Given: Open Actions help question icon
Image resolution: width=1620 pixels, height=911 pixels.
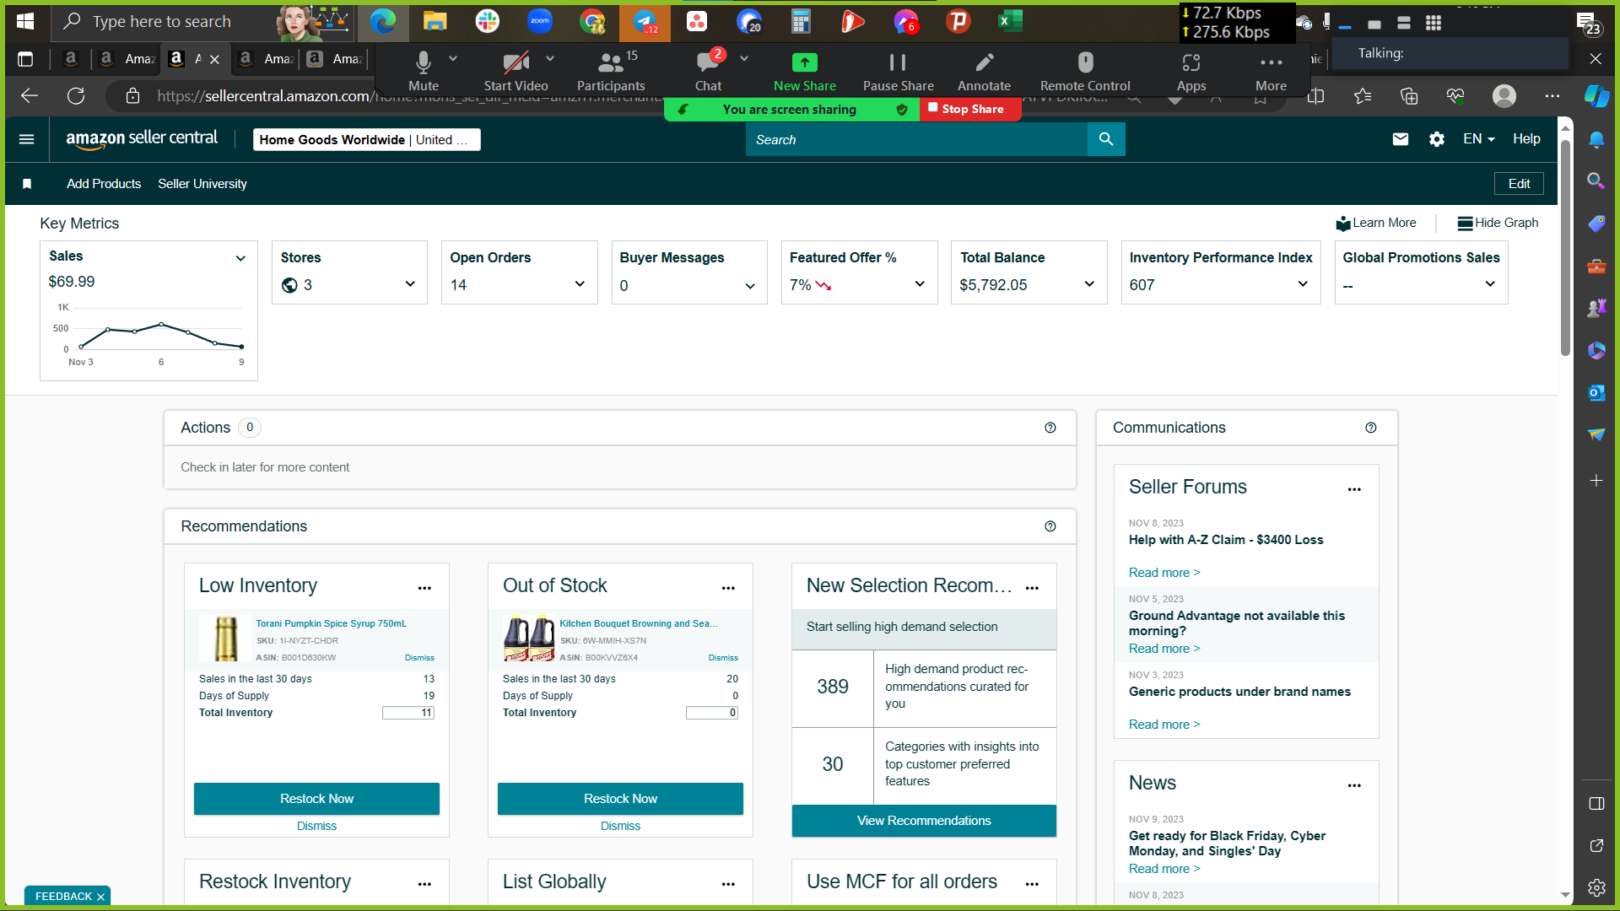Looking at the screenshot, I should 1050,428.
